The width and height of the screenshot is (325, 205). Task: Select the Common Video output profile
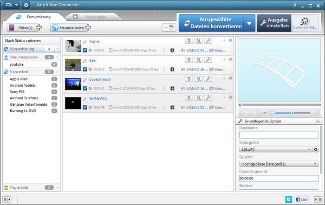tap(305, 23)
